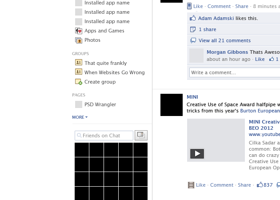This screenshot has height=200, width=280.
Task: Share the MINI post
Action: 244,185
